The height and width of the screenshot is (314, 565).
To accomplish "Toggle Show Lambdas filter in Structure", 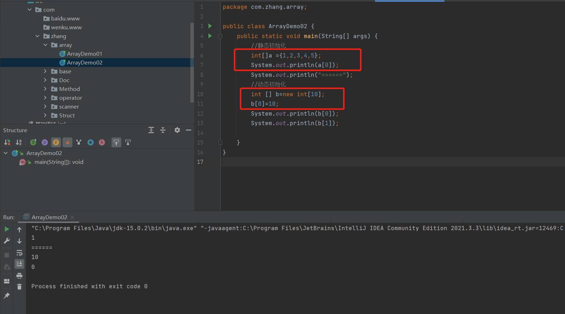I will point(102,142).
